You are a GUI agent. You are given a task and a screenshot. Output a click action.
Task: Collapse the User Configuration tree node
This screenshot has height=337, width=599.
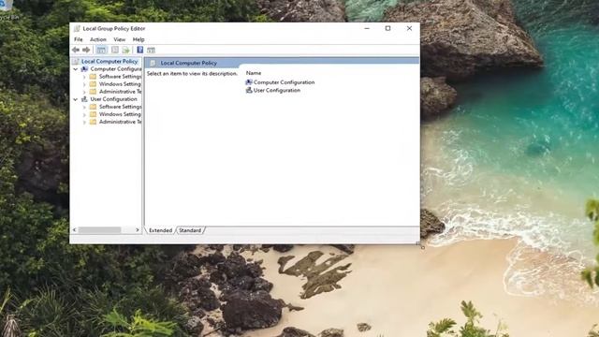coord(76,99)
